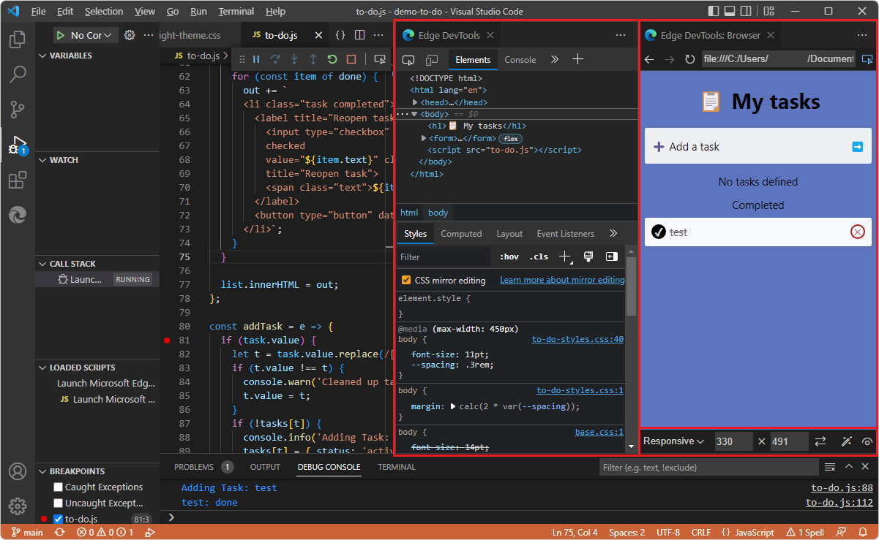
Task: Restart the running debug session
Action: pos(331,60)
